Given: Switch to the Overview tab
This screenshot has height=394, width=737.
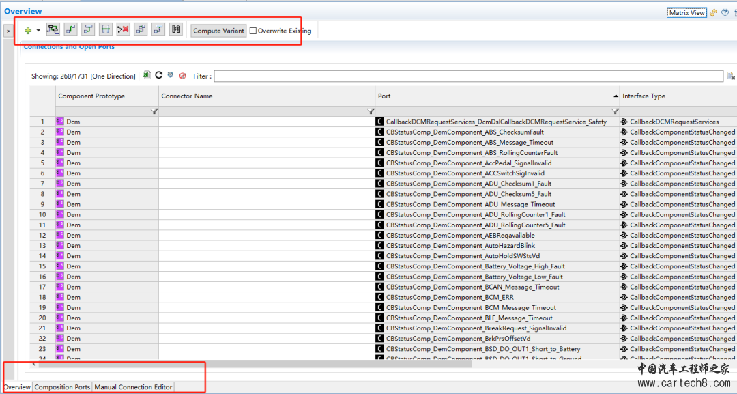Looking at the screenshot, I should 17,387.
